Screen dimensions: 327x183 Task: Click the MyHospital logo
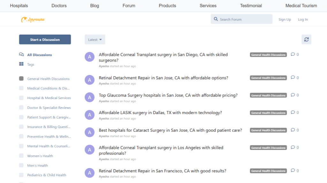[33, 20]
